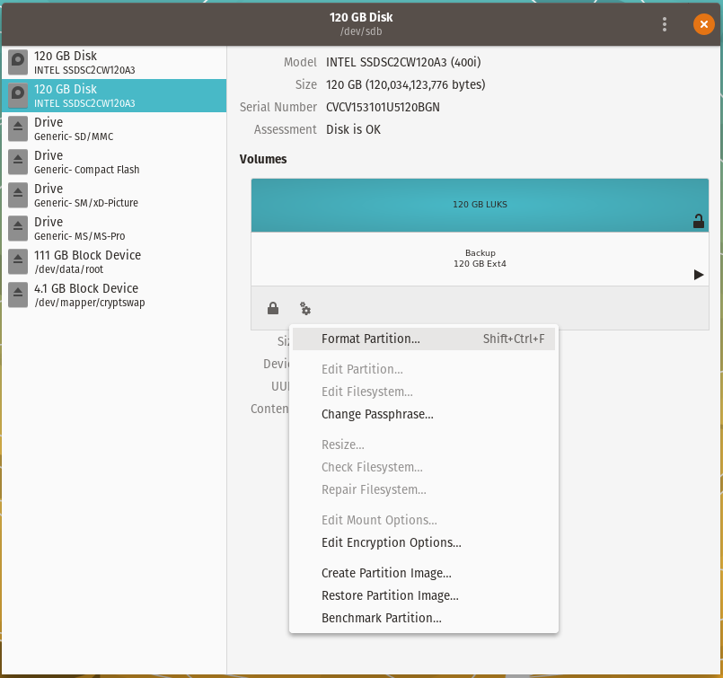
Task: Click the play arrow on Backup volume
Action: [x=698, y=275]
